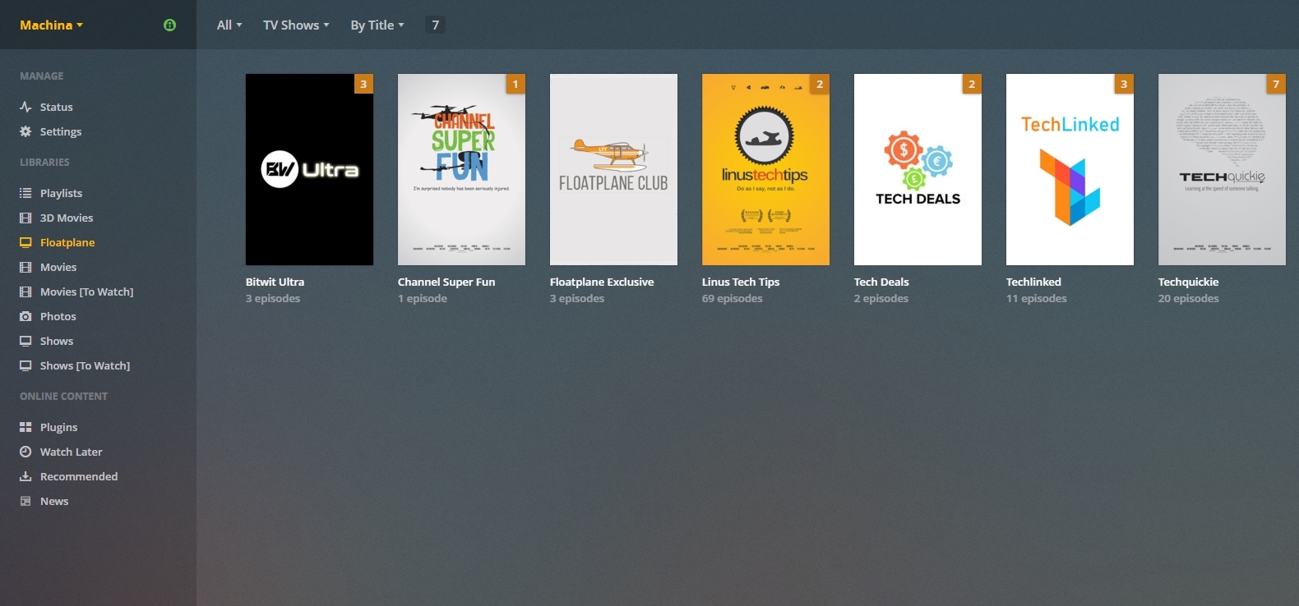Click the Movies [To Watch] film icon
1299x606 pixels.
25,292
